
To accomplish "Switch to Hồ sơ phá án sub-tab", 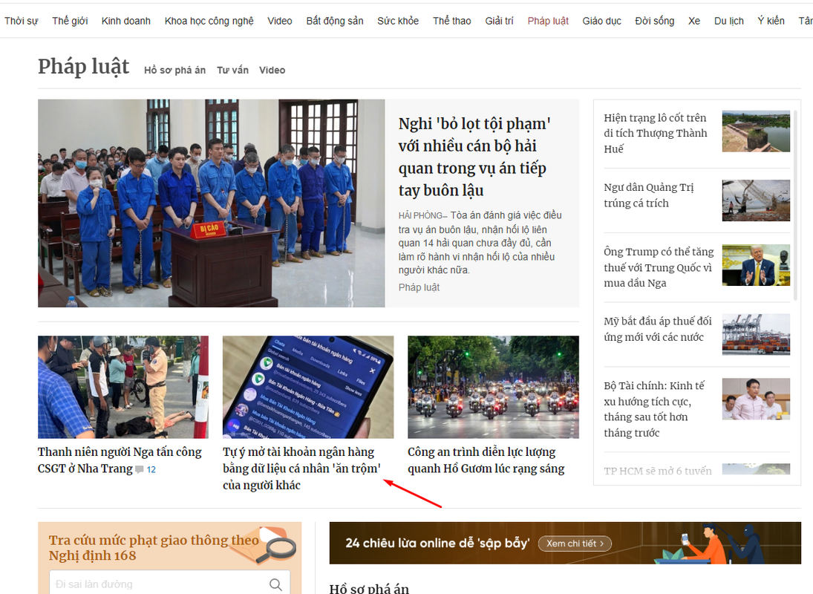I will point(174,70).
